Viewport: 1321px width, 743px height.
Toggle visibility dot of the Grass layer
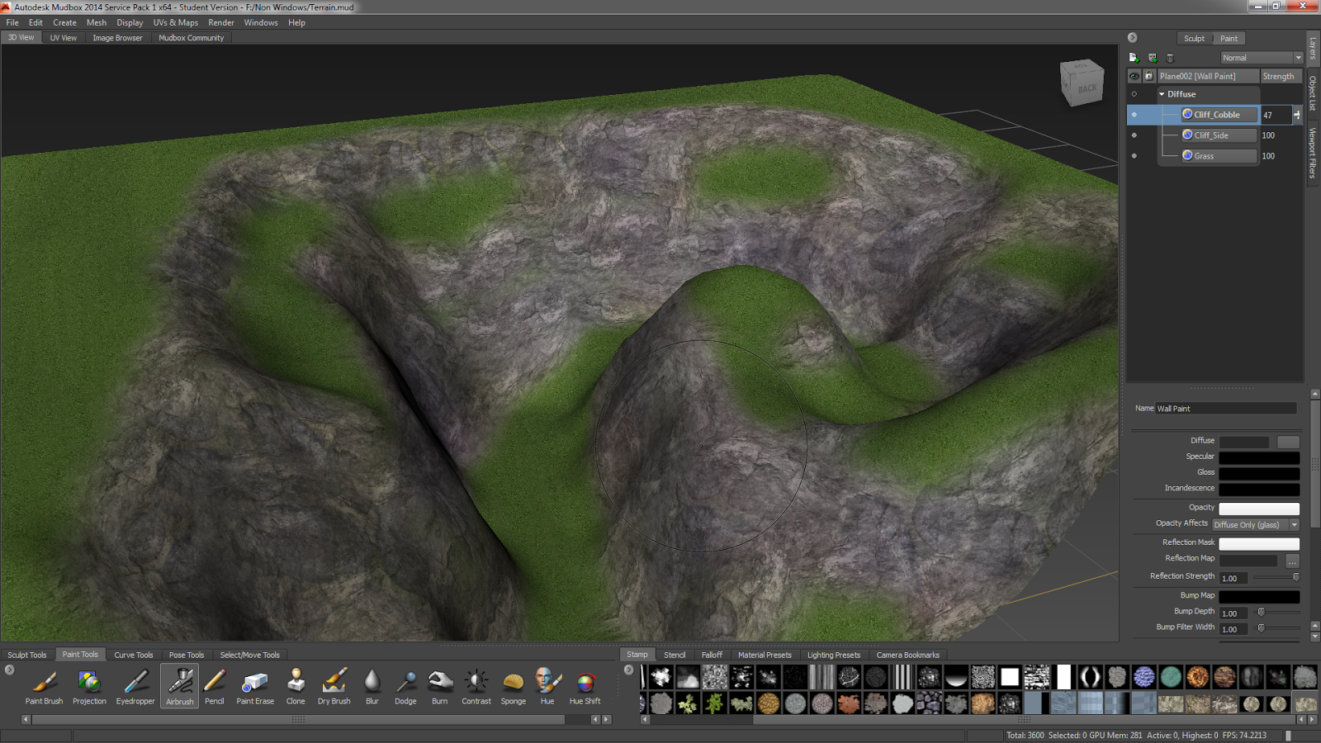point(1134,155)
